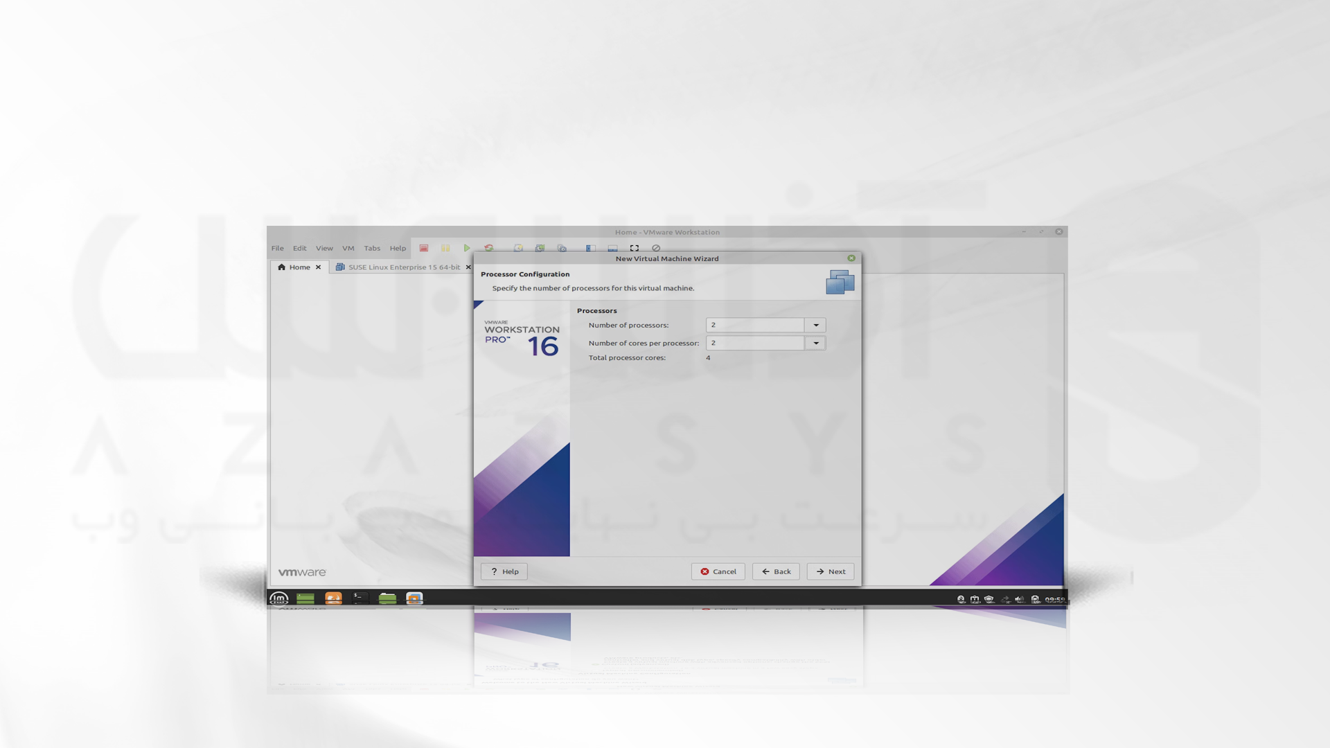Viewport: 1330px width, 748px height.
Task: Click the Next button to proceed
Action: pos(831,570)
